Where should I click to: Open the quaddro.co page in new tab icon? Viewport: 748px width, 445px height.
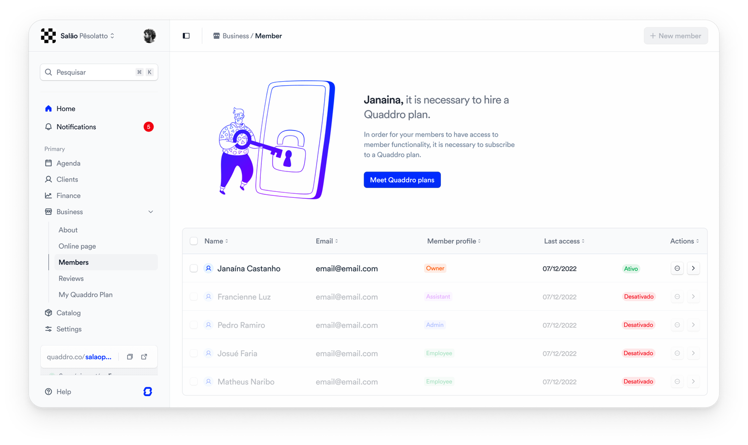144,357
